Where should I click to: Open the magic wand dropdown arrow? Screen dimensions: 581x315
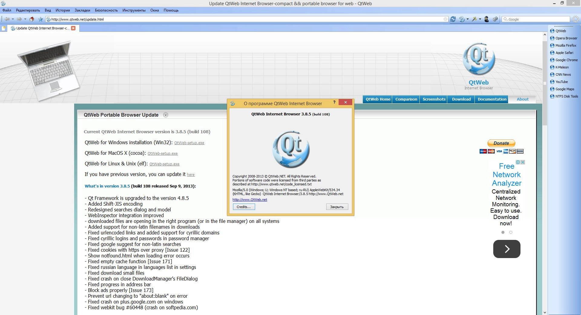480,19
